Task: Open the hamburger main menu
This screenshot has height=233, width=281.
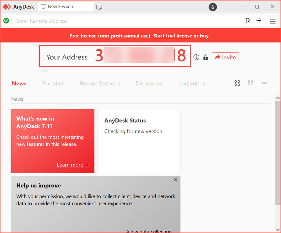Action: tap(272, 21)
